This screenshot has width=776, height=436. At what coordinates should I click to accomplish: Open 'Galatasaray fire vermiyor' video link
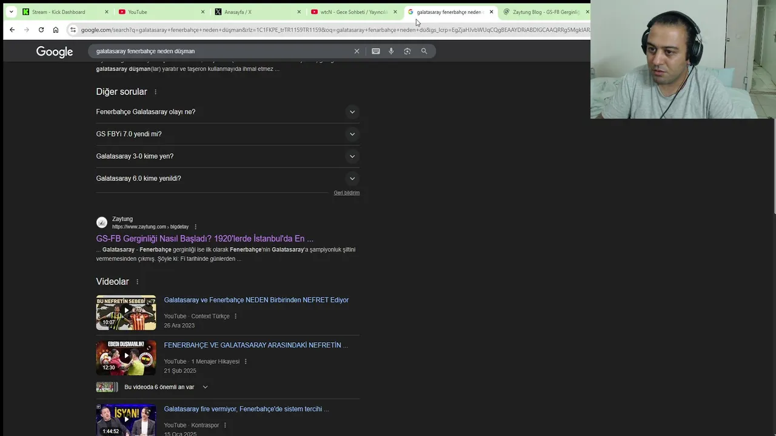246,409
